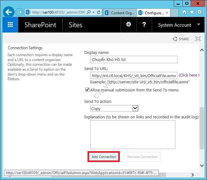Close the Configure... browser tab

coord(167,13)
